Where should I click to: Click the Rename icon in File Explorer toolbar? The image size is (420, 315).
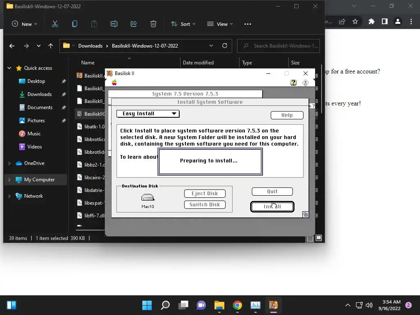point(114,24)
